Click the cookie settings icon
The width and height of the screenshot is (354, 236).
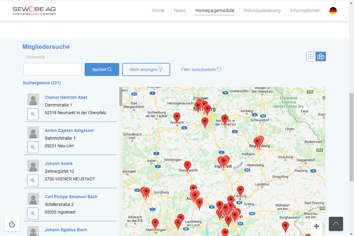click(x=12, y=224)
